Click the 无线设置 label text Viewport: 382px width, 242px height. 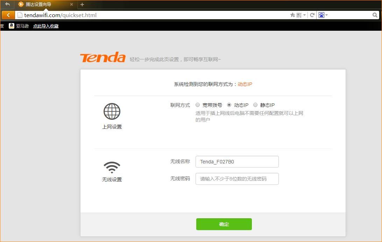click(x=112, y=179)
